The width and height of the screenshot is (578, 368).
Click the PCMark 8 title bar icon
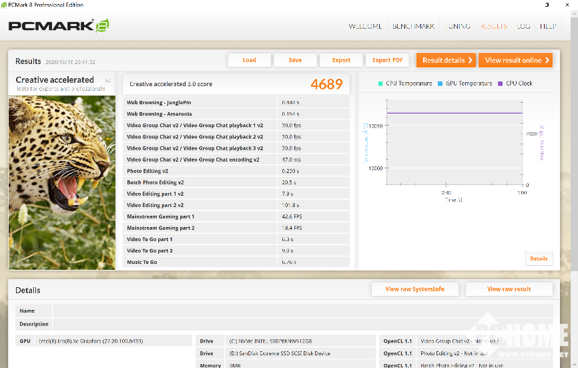tap(5, 5)
